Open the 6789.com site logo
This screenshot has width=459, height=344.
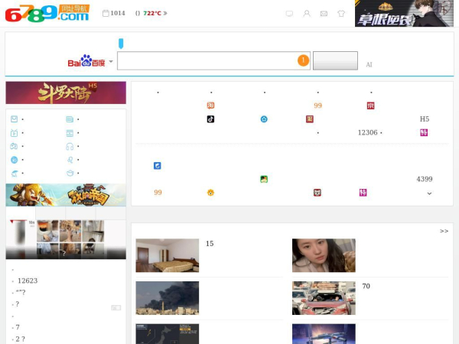tap(47, 14)
